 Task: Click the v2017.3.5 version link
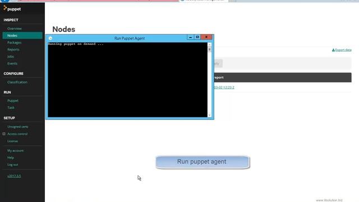[x=14, y=176]
